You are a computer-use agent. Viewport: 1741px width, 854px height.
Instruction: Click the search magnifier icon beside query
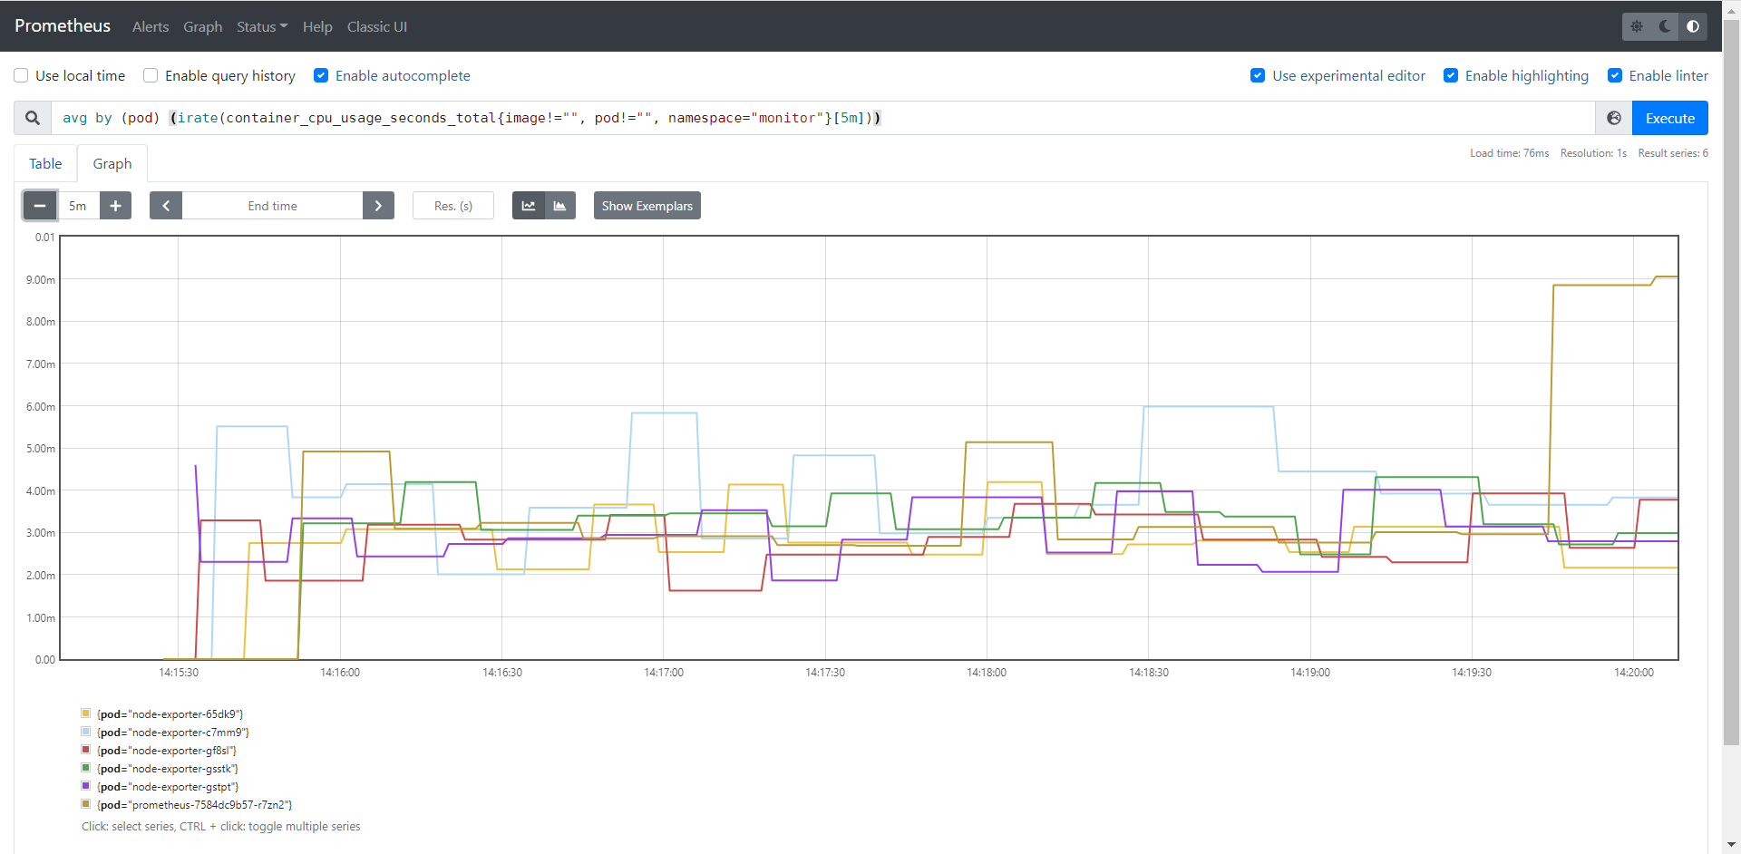click(33, 118)
